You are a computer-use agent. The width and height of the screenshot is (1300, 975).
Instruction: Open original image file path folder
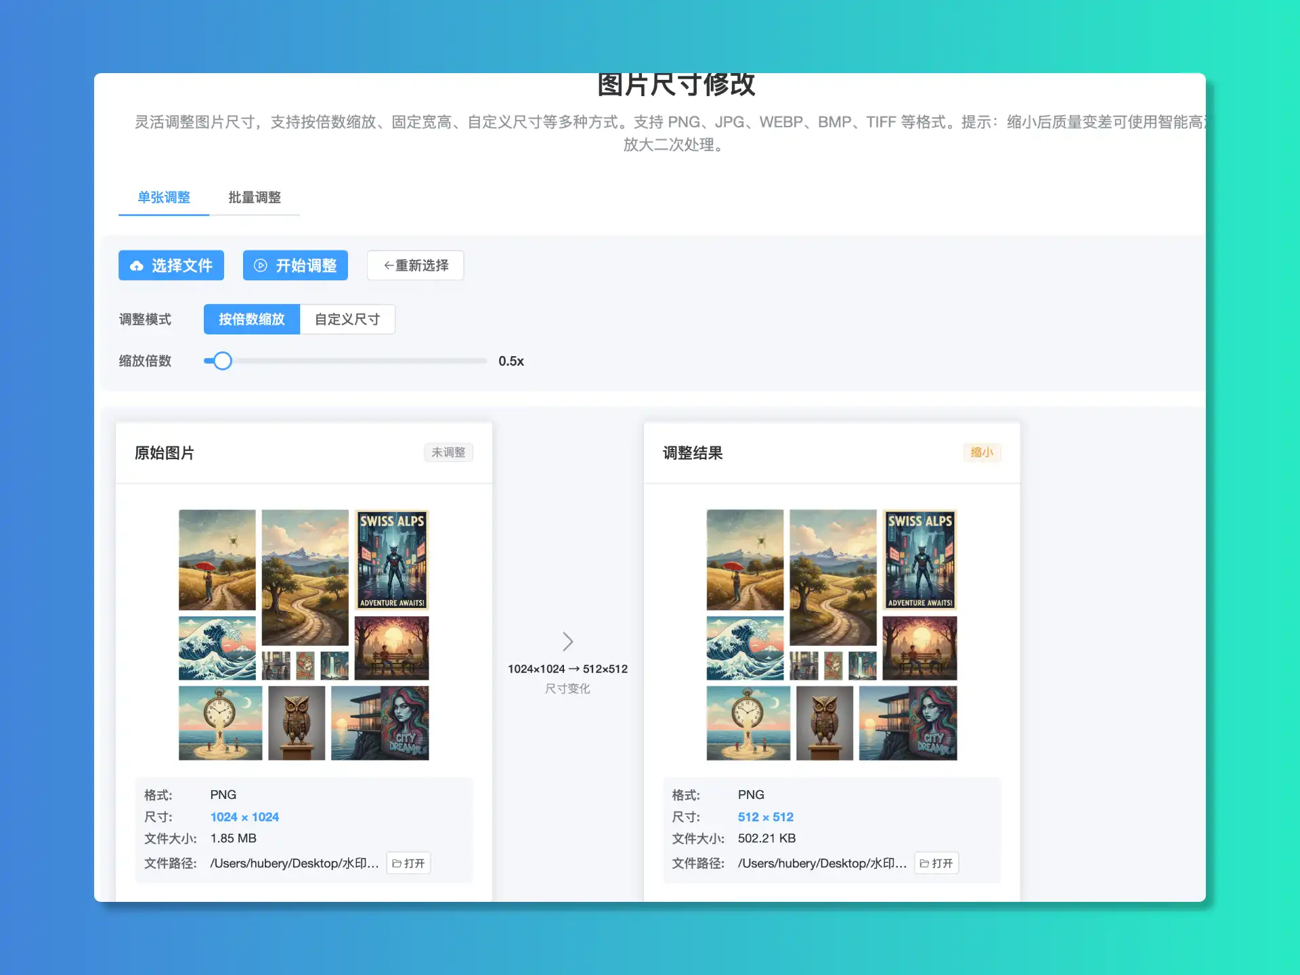[408, 863]
